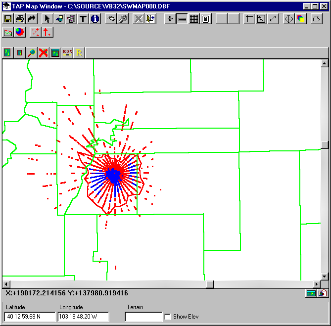
Task: Click the Terrain value field
Action: [143, 317]
